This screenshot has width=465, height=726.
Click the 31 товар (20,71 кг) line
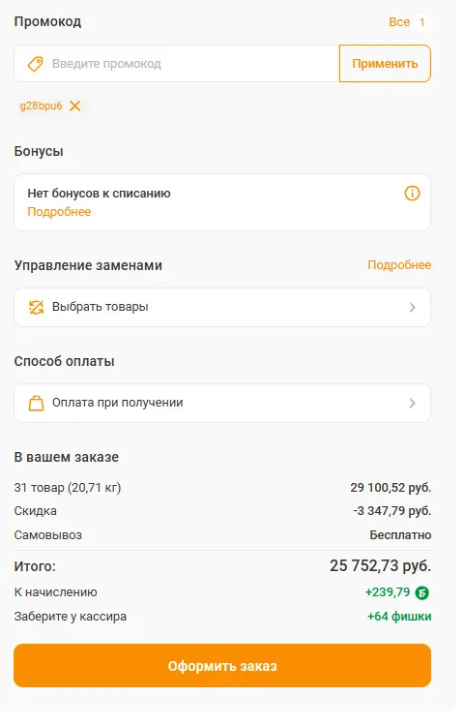tap(68, 488)
